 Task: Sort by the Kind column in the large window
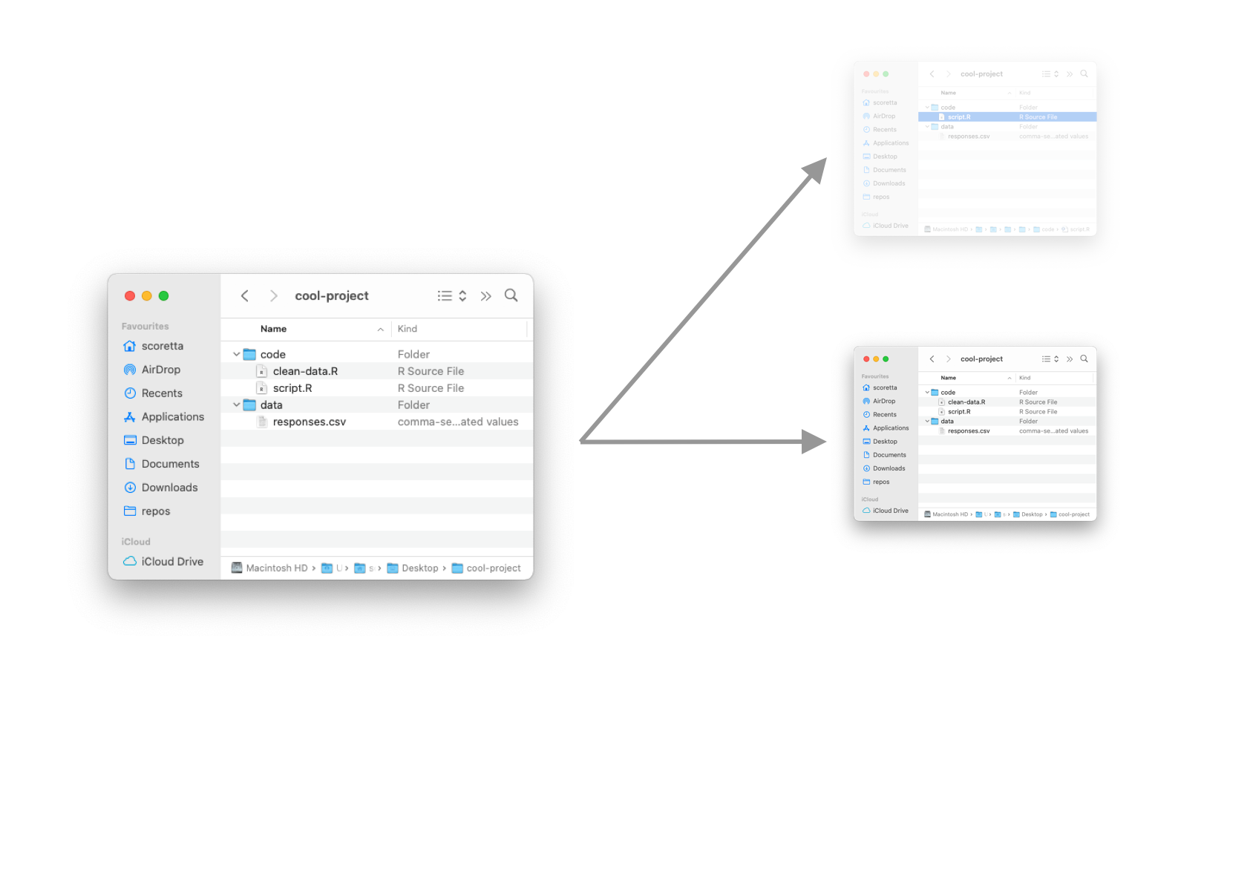pos(408,329)
